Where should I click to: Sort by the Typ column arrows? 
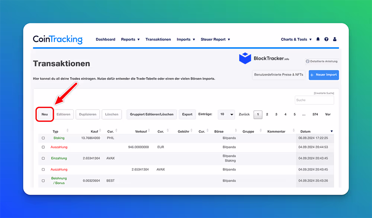(x=68, y=131)
